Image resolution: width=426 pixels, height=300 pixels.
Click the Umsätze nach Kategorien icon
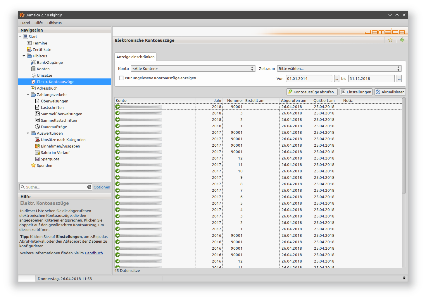pos(37,140)
